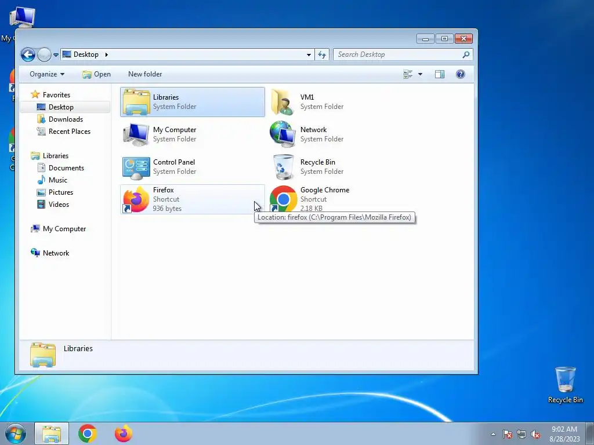Screen dimensions: 594x445
Task: Expand the Desktop breadcrumb arrow in address bar
Action: click(107, 54)
